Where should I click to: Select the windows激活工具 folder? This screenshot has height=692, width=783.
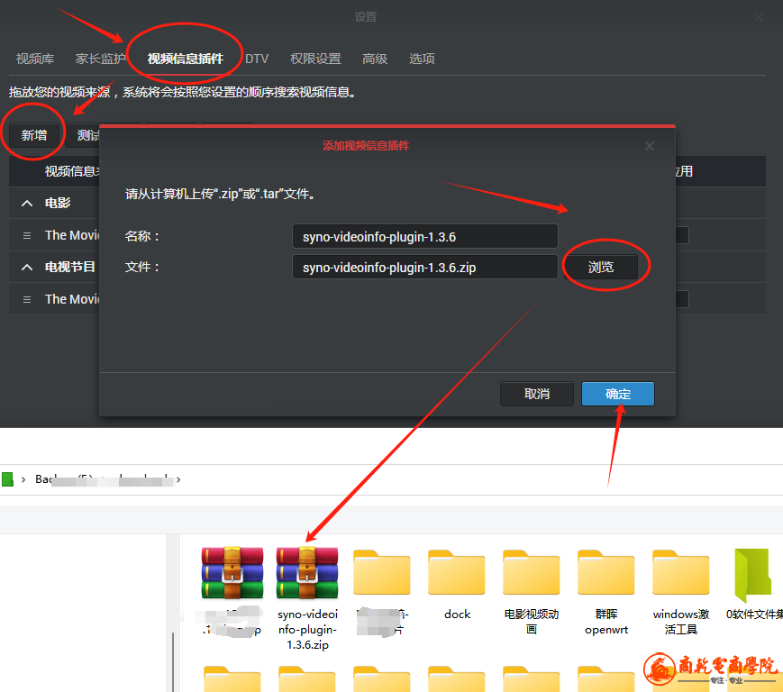tap(681, 592)
